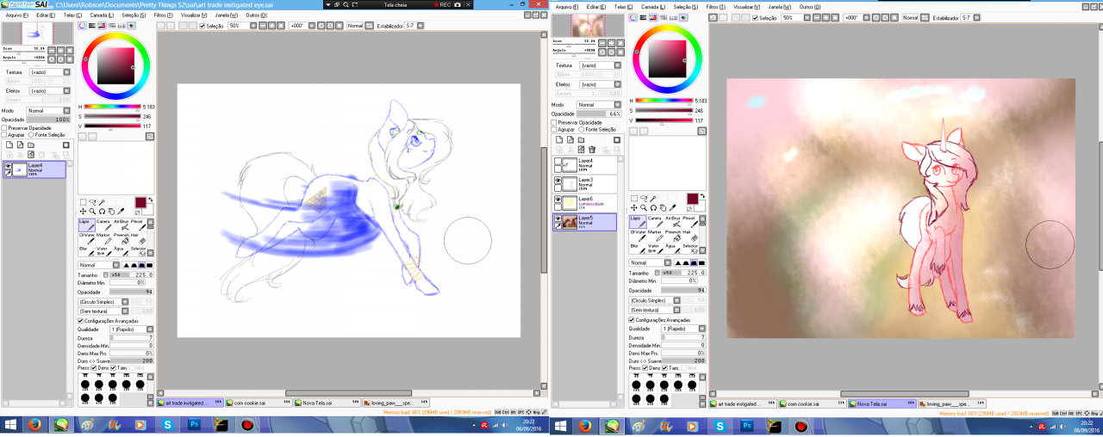
Task: Switch to loving_paw tab in right window
Action: (951, 403)
